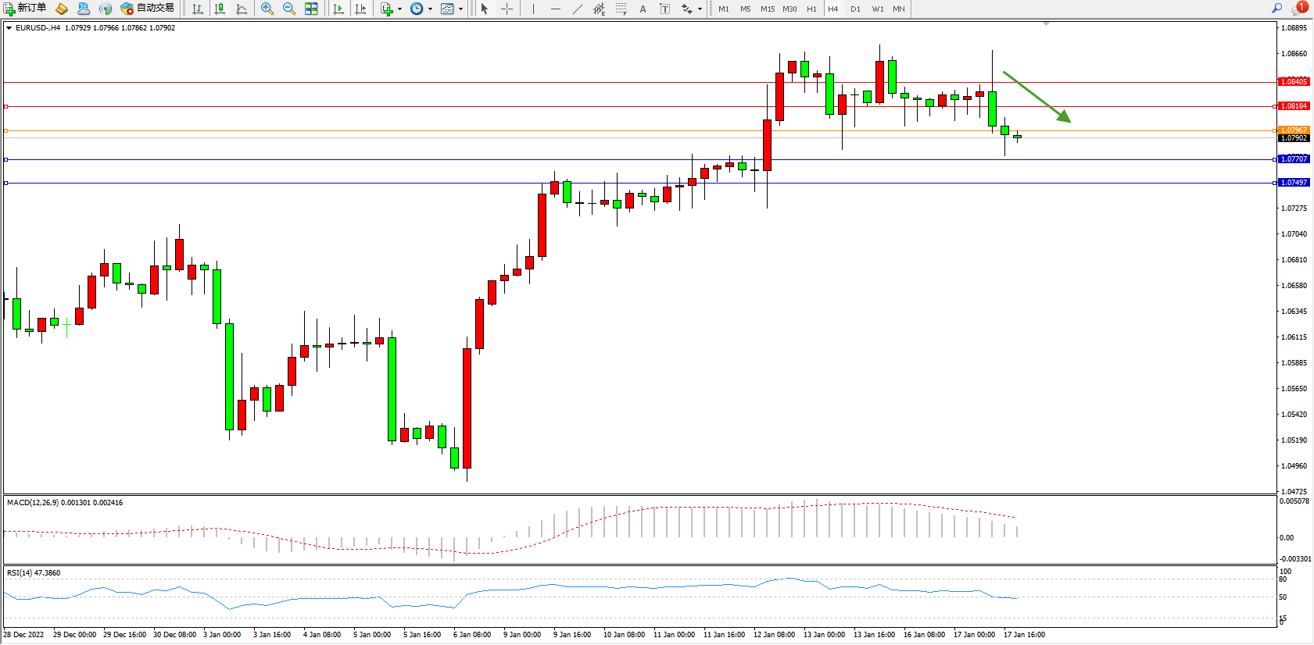Draw a vertical line tool
This screenshot has width=1314, height=645.
[x=533, y=9]
